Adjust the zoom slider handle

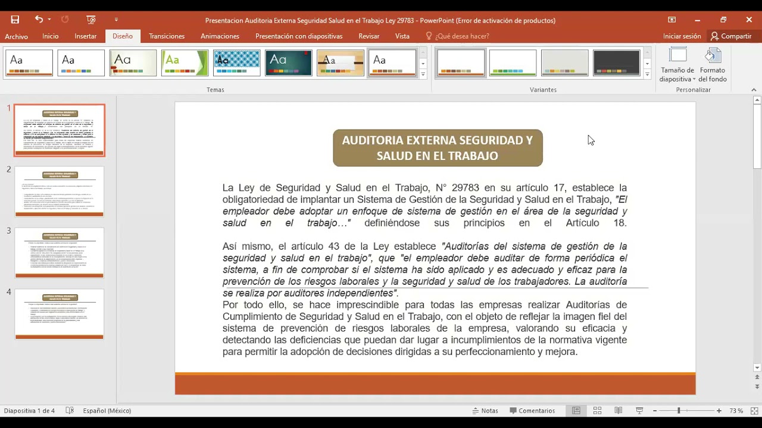(679, 411)
